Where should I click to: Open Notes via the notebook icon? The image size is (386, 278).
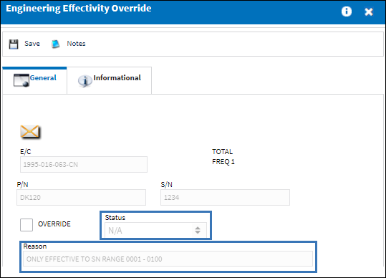56,44
